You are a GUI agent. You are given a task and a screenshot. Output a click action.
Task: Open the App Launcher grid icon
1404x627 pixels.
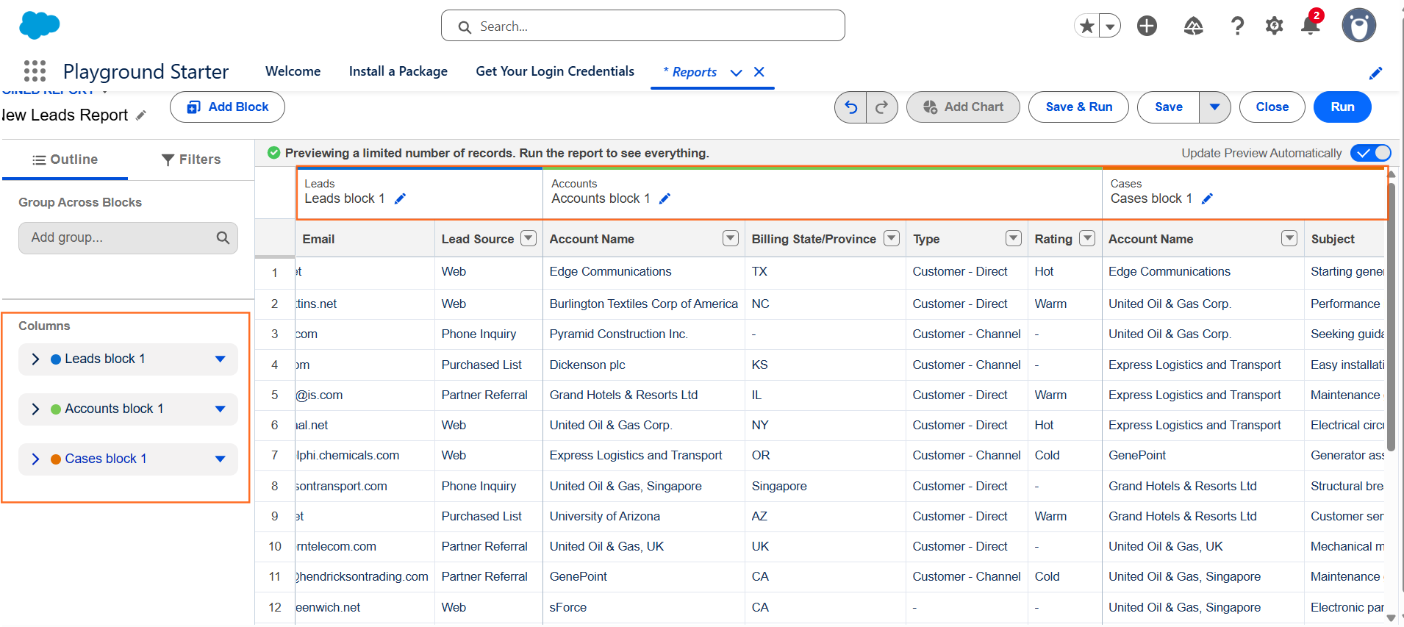click(x=35, y=71)
